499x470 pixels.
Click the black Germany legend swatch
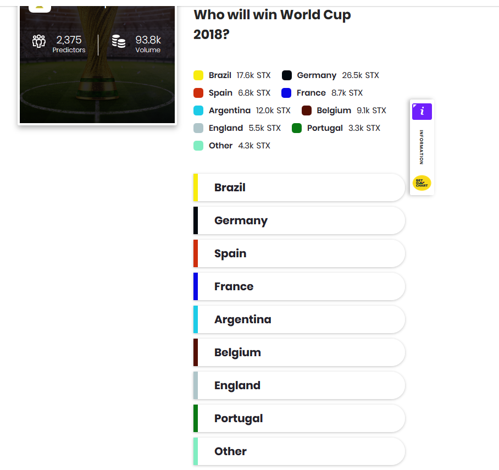pos(287,75)
